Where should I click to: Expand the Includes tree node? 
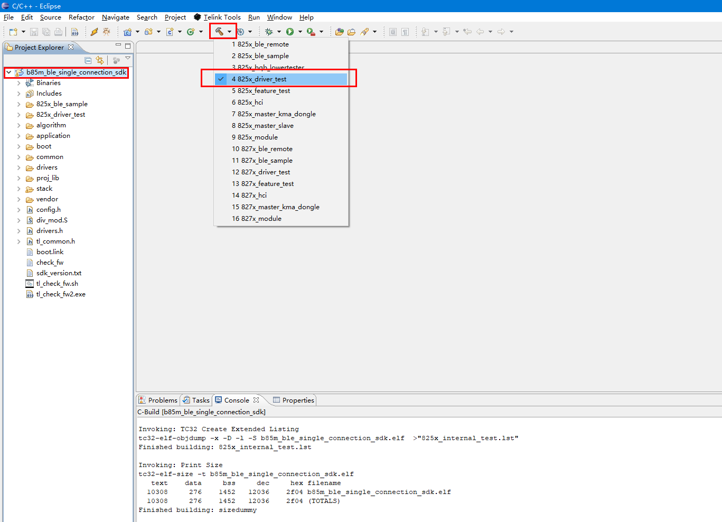[19, 94]
